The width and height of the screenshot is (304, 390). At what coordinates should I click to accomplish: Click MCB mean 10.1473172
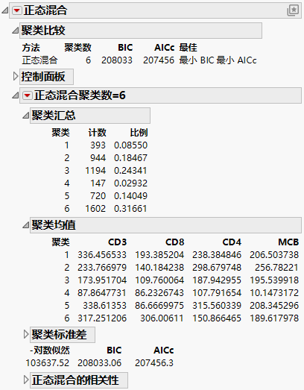[x=274, y=293]
